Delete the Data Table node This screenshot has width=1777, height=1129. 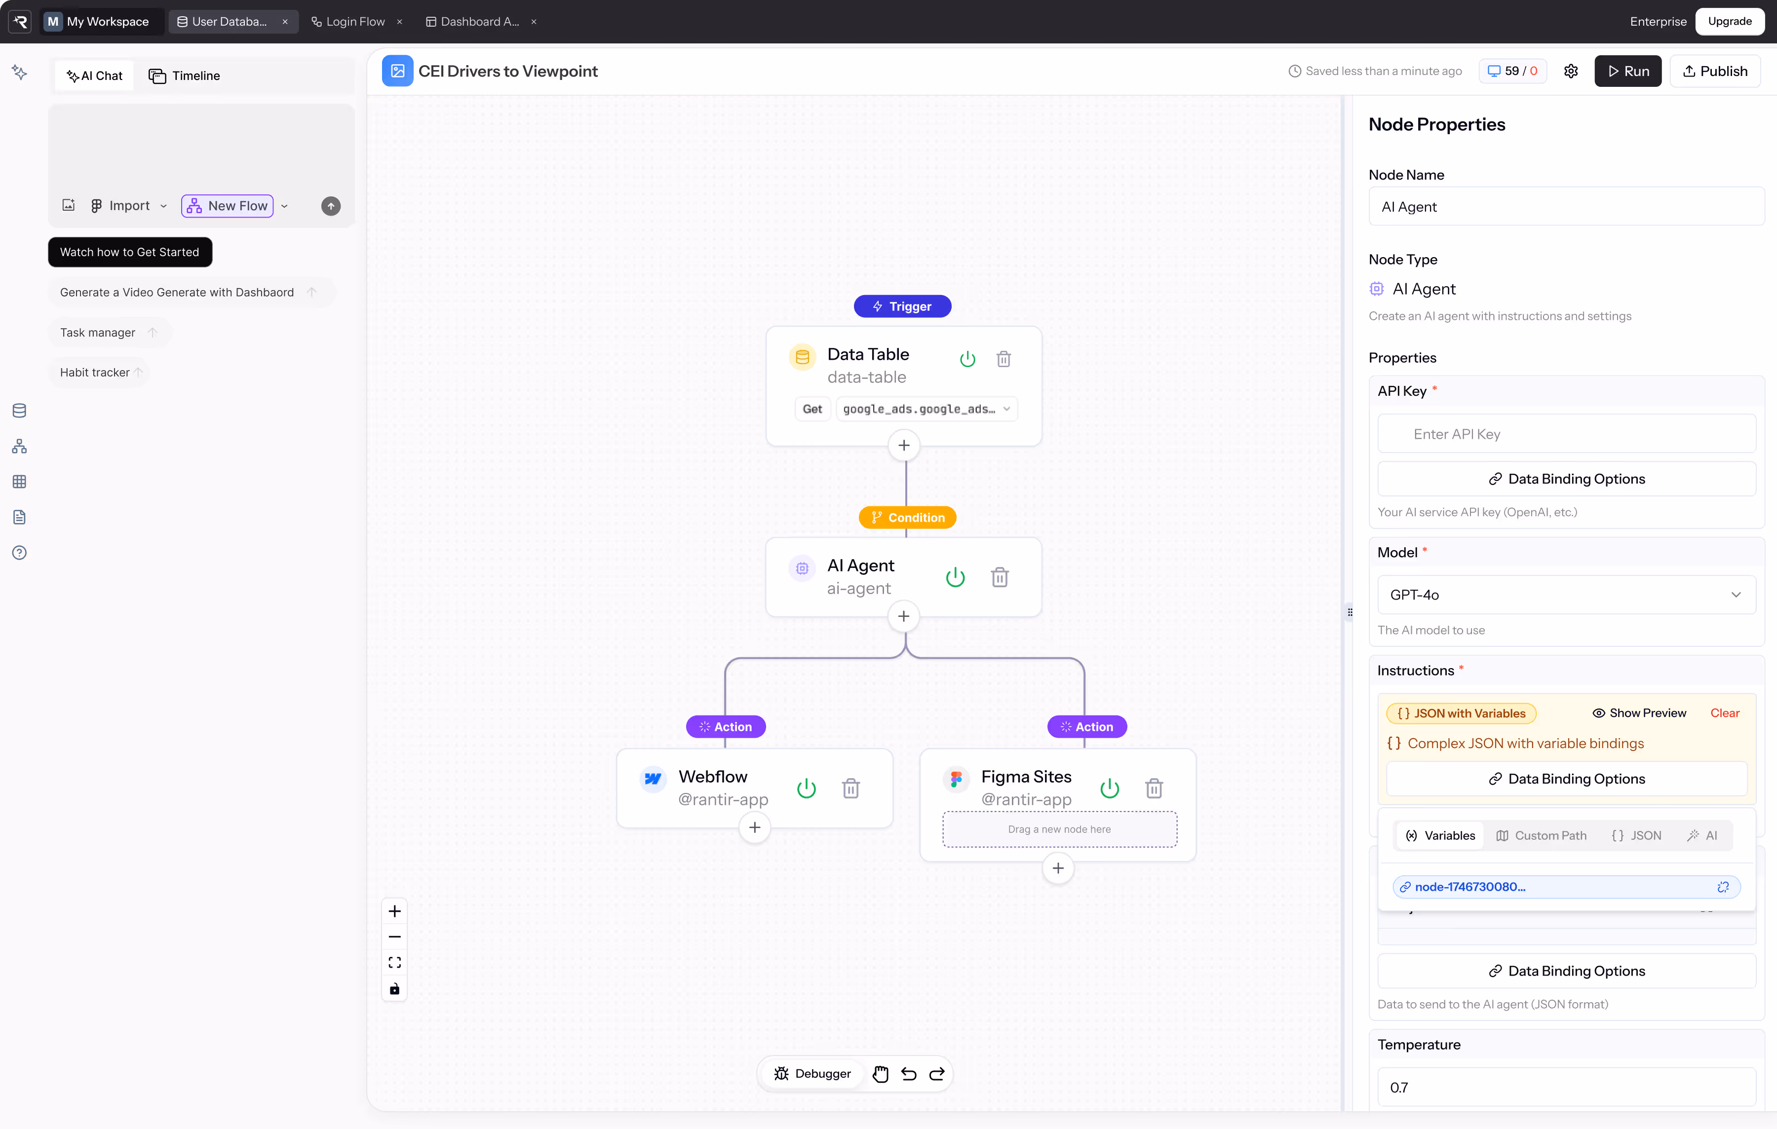1003,359
